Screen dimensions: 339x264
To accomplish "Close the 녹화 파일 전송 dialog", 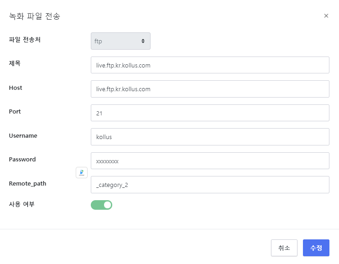I will click(326, 16).
